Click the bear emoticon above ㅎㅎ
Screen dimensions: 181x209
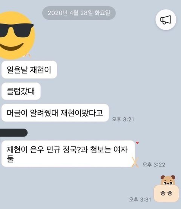coord(168,180)
